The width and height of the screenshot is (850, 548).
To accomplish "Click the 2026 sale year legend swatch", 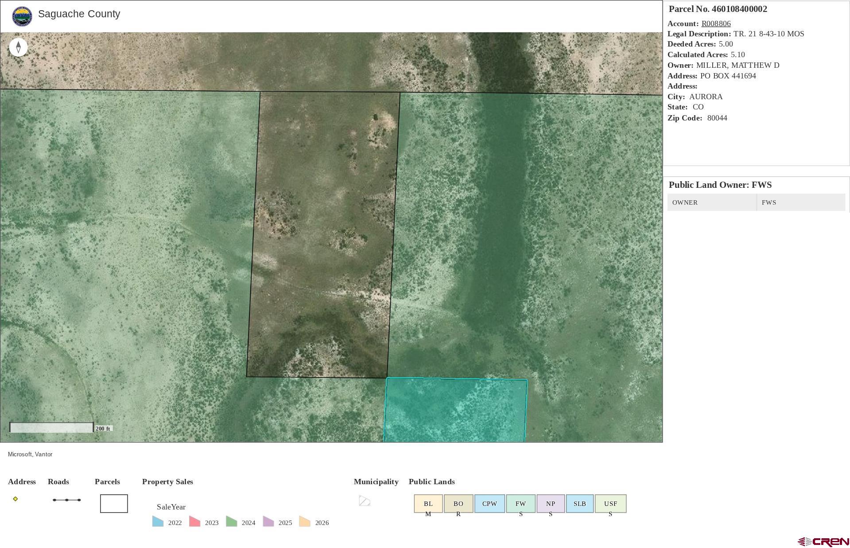I will (305, 521).
